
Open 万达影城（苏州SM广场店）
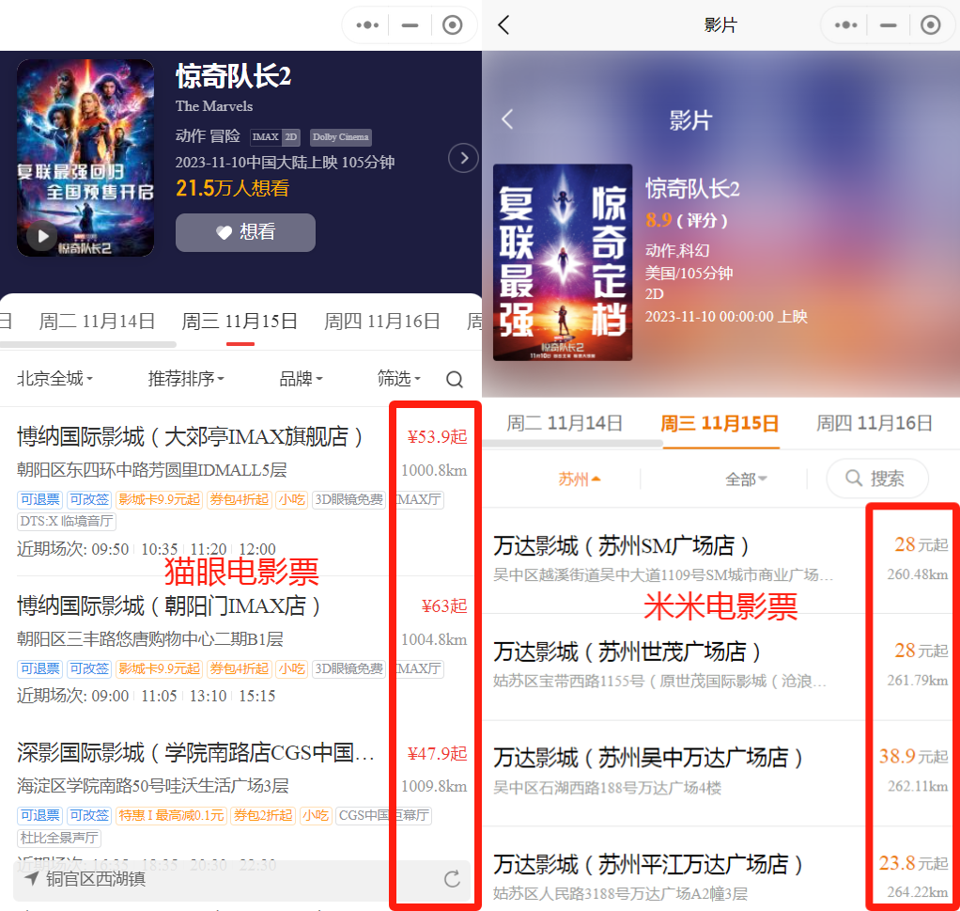pos(621,545)
